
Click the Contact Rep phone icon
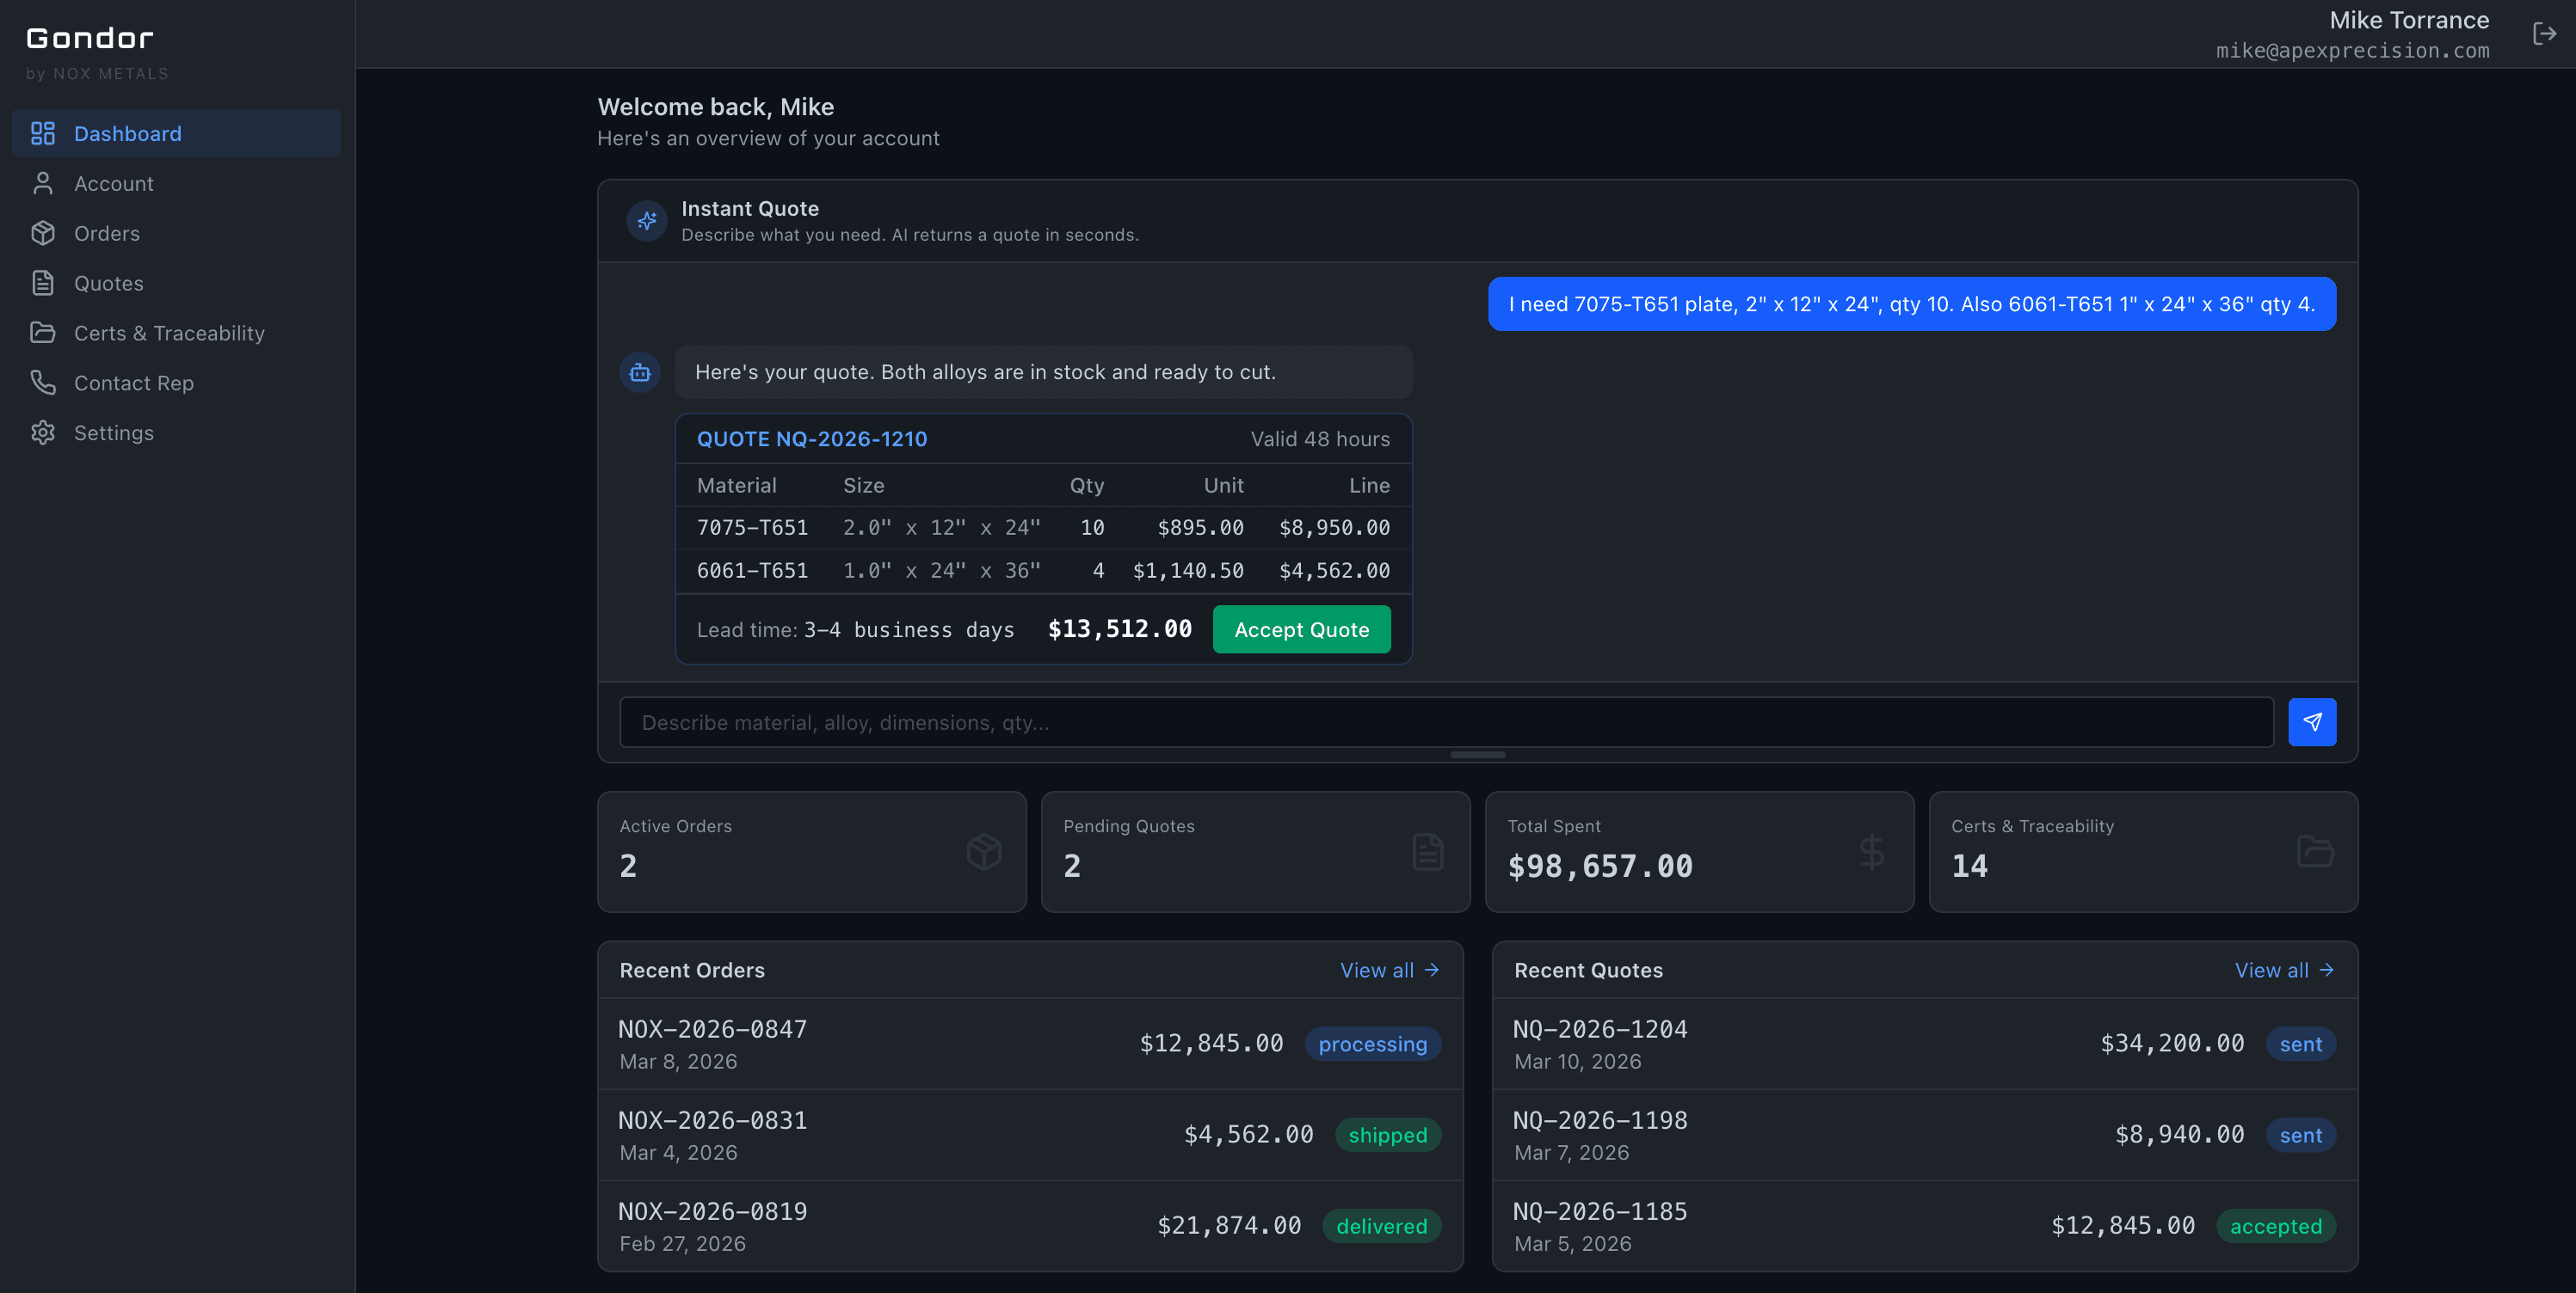pyautogui.click(x=43, y=383)
